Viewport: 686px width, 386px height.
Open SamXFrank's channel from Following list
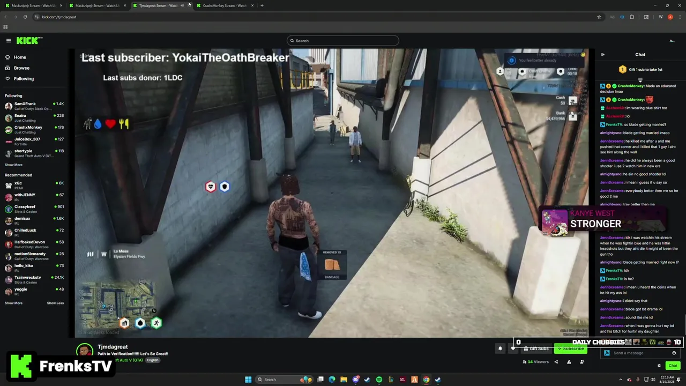click(x=34, y=106)
